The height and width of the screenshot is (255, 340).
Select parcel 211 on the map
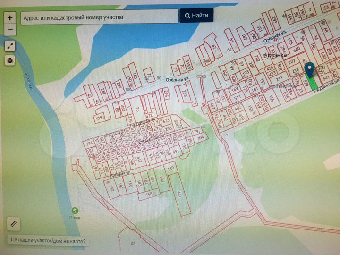pyautogui.click(x=279, y=79)
